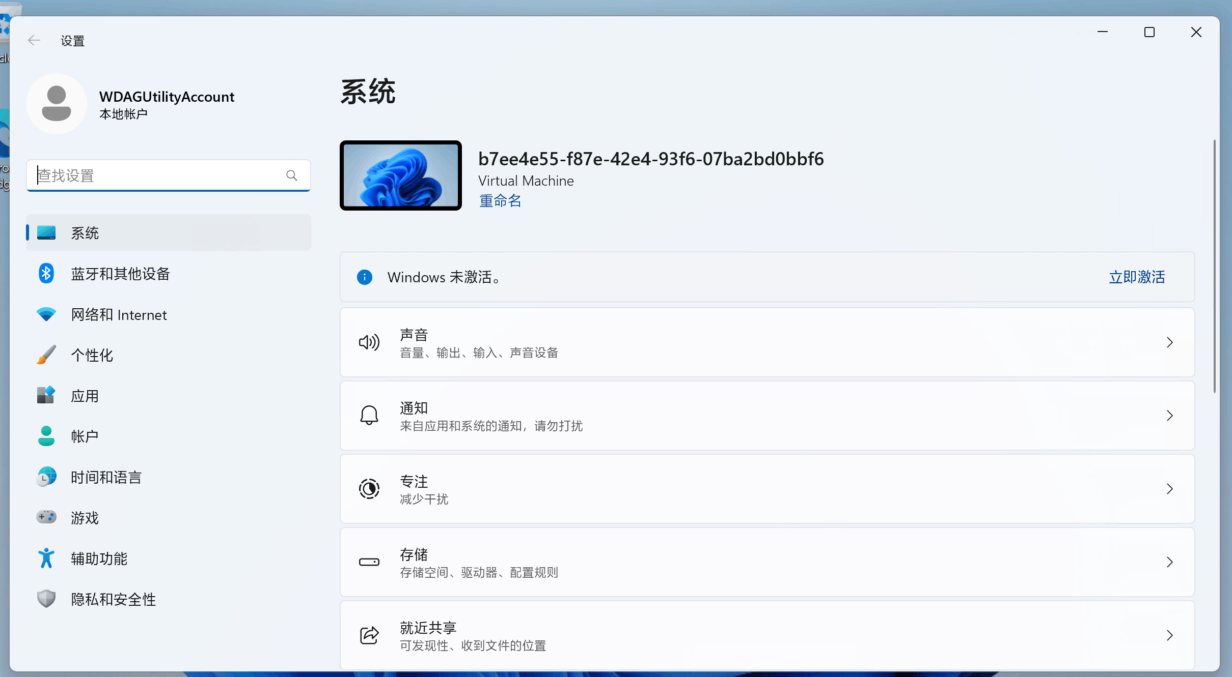The width and height of the screenshot is (1232, 677).
Task: Select 时间和语言 in the sidebar
Action: click(106, 477)
